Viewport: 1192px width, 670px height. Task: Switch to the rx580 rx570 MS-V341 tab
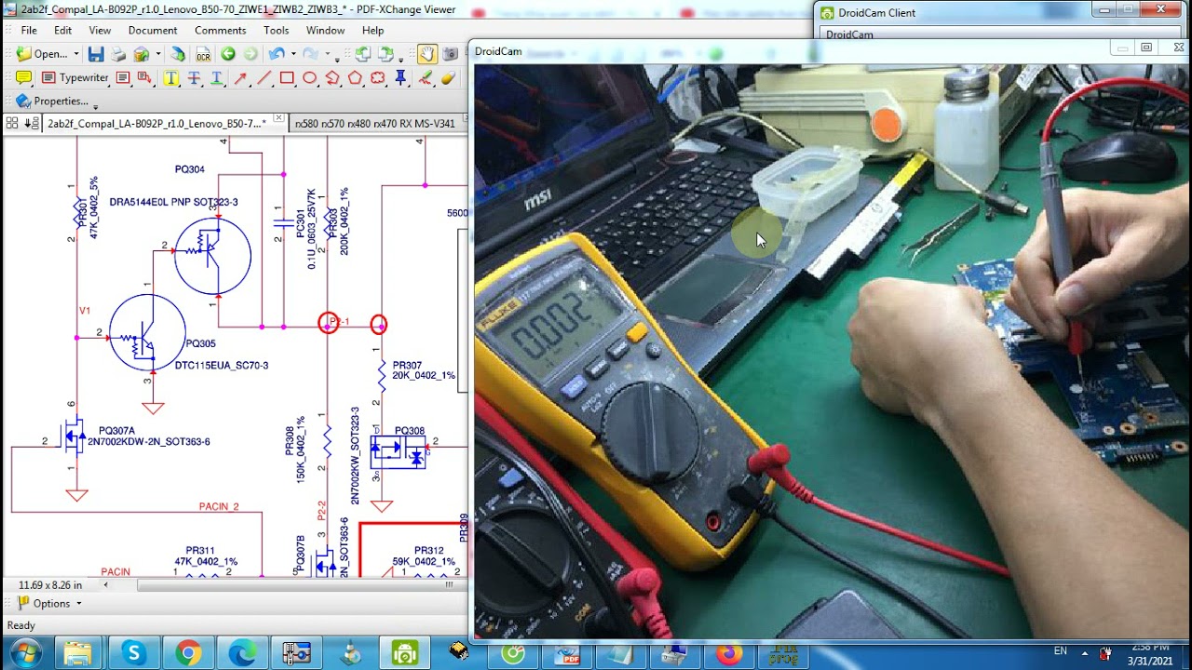pos(375,123)
